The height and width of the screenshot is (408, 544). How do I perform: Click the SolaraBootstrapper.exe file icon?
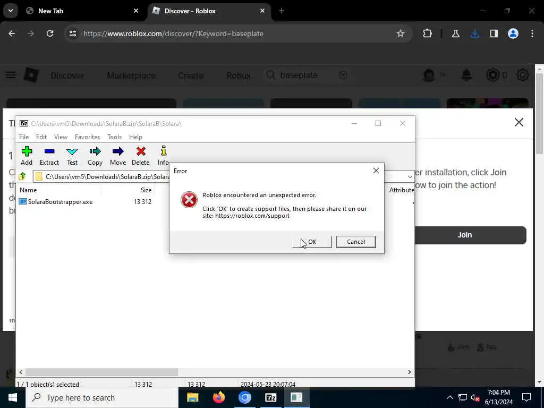(x=23, y=201)
